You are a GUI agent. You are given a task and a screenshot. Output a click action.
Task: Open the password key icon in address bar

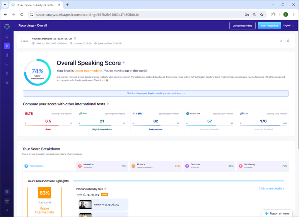coord(247,14)
